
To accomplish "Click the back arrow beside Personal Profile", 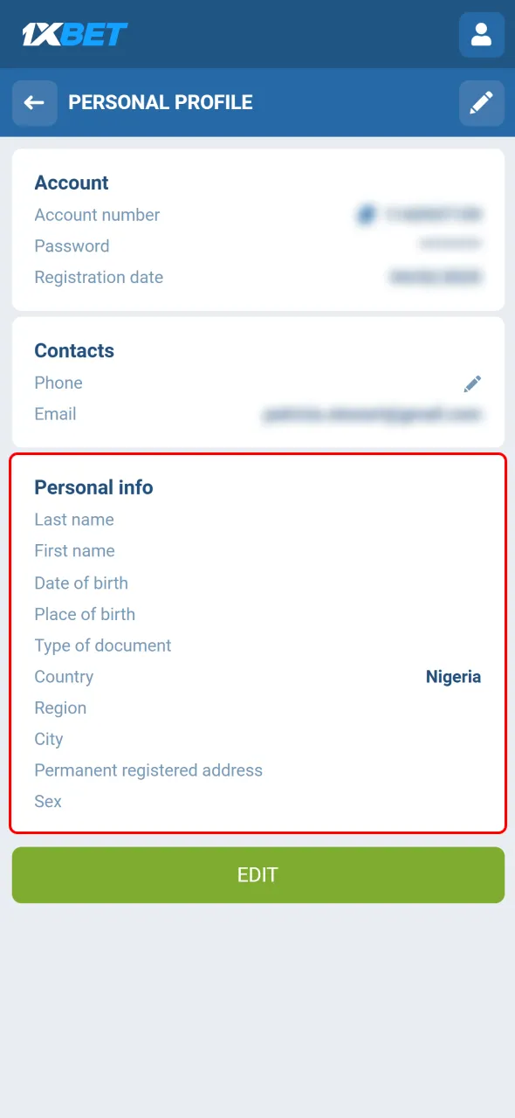I will pos(34,103).
